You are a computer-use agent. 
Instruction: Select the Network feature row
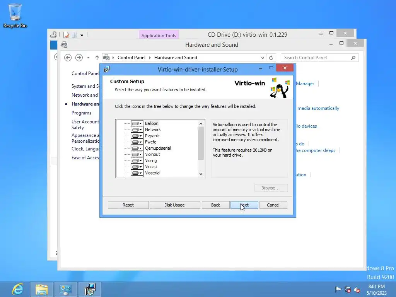(x=153, y=130)
